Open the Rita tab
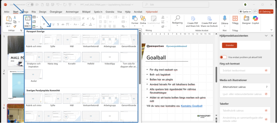The image size is (277, 123). click(34, 12)
